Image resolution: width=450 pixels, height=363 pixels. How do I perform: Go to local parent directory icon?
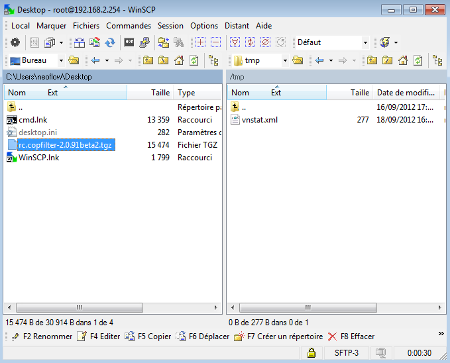[148, 60]
